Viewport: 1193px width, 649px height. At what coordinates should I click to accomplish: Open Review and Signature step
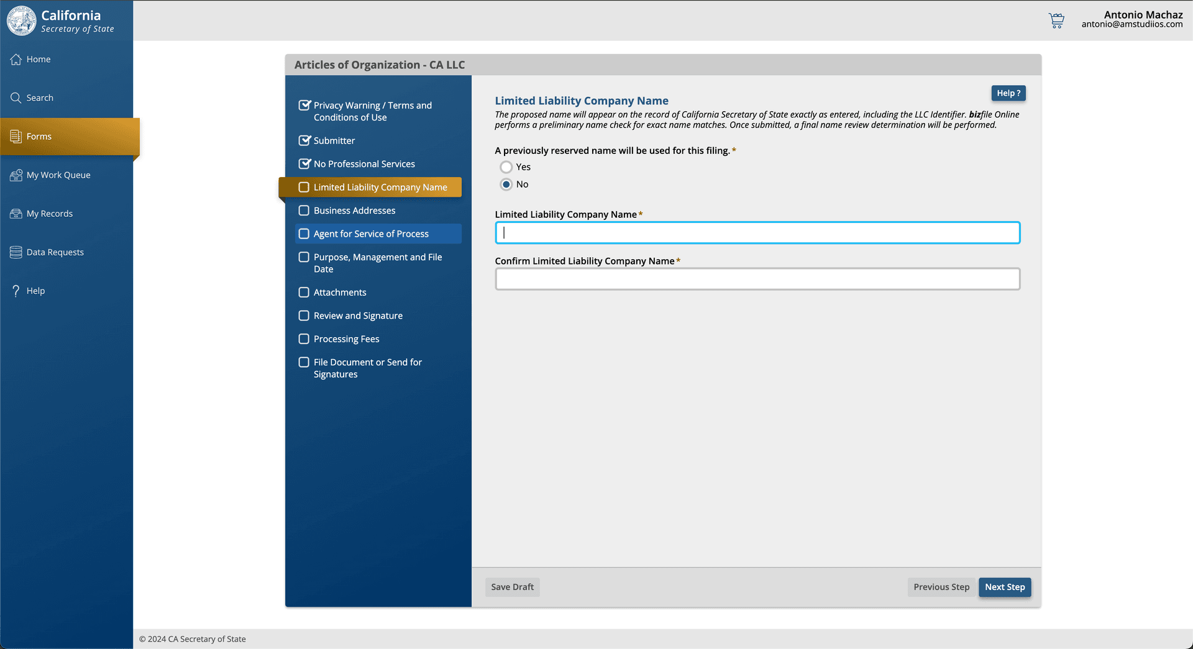pos(358,316)
